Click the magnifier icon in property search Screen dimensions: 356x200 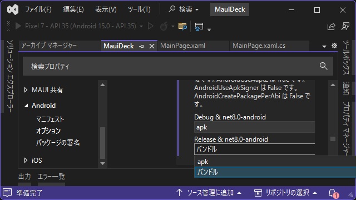coord(323,66)
